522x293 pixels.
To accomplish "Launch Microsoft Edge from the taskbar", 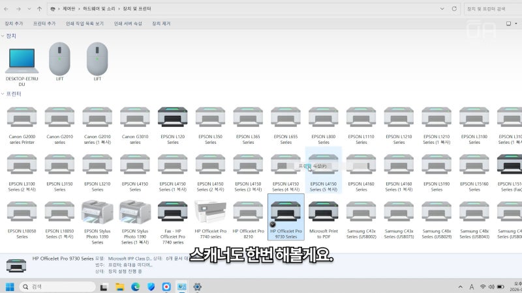I will pos(135,286).
